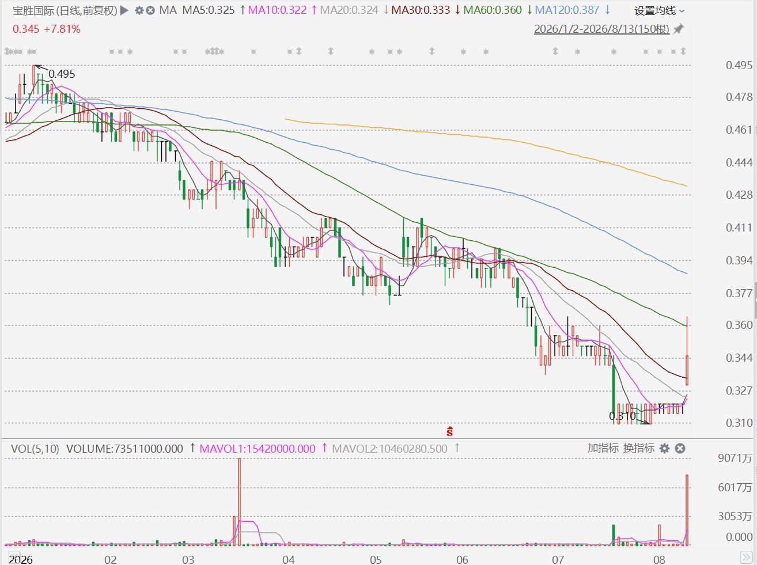757x565 pixels.
Task: Click the MA label in the header
Action: [168, 10]
